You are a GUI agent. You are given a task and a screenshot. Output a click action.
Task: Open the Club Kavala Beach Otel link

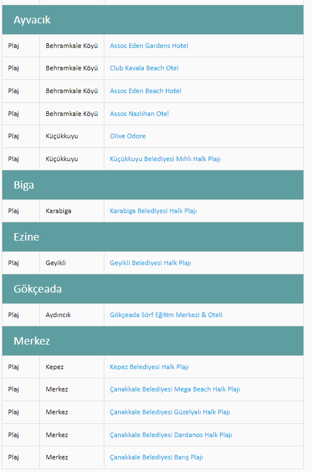(144, 68)
